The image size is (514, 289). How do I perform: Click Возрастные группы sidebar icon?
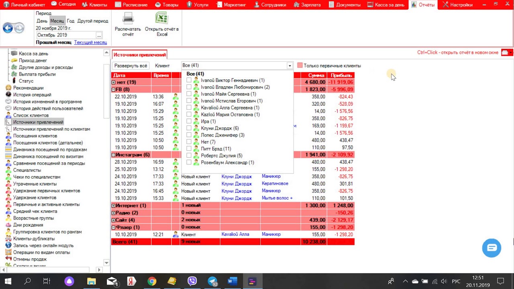coord(8,218)
